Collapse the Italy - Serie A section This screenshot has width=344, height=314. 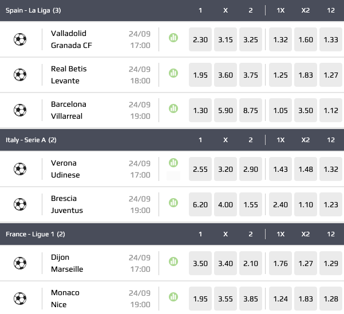(x=31, y=139)
